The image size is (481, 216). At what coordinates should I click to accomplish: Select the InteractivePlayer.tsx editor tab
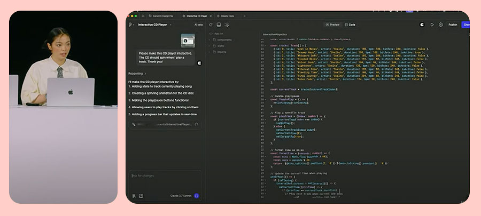coord(275,35)
